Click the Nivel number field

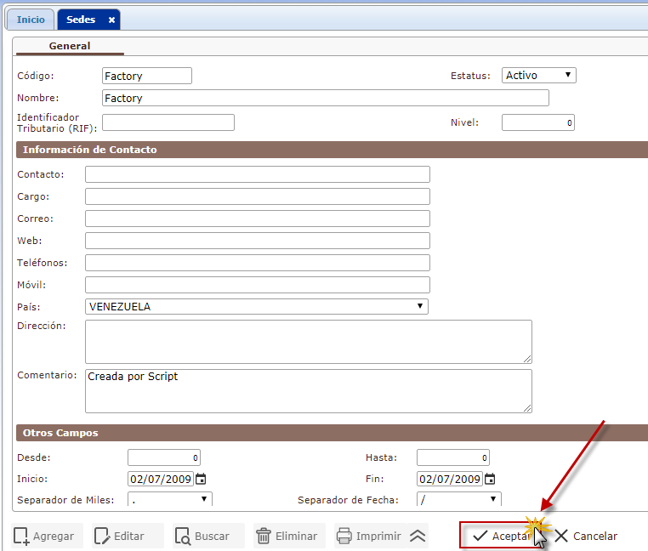(538, 122)
